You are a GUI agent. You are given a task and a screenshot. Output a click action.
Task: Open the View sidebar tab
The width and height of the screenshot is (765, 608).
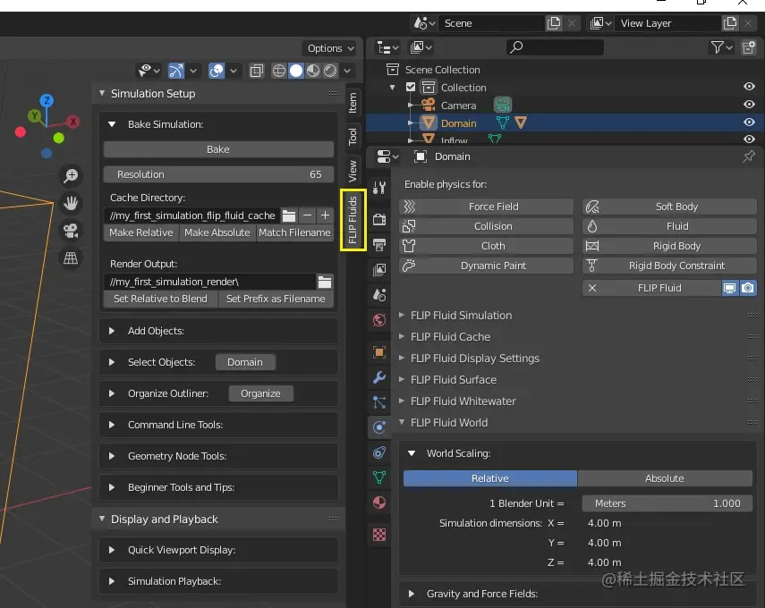pos(353,171)
